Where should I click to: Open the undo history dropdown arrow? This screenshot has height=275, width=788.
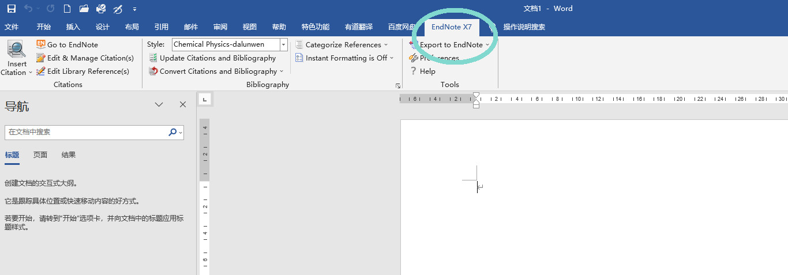point(38,9)
